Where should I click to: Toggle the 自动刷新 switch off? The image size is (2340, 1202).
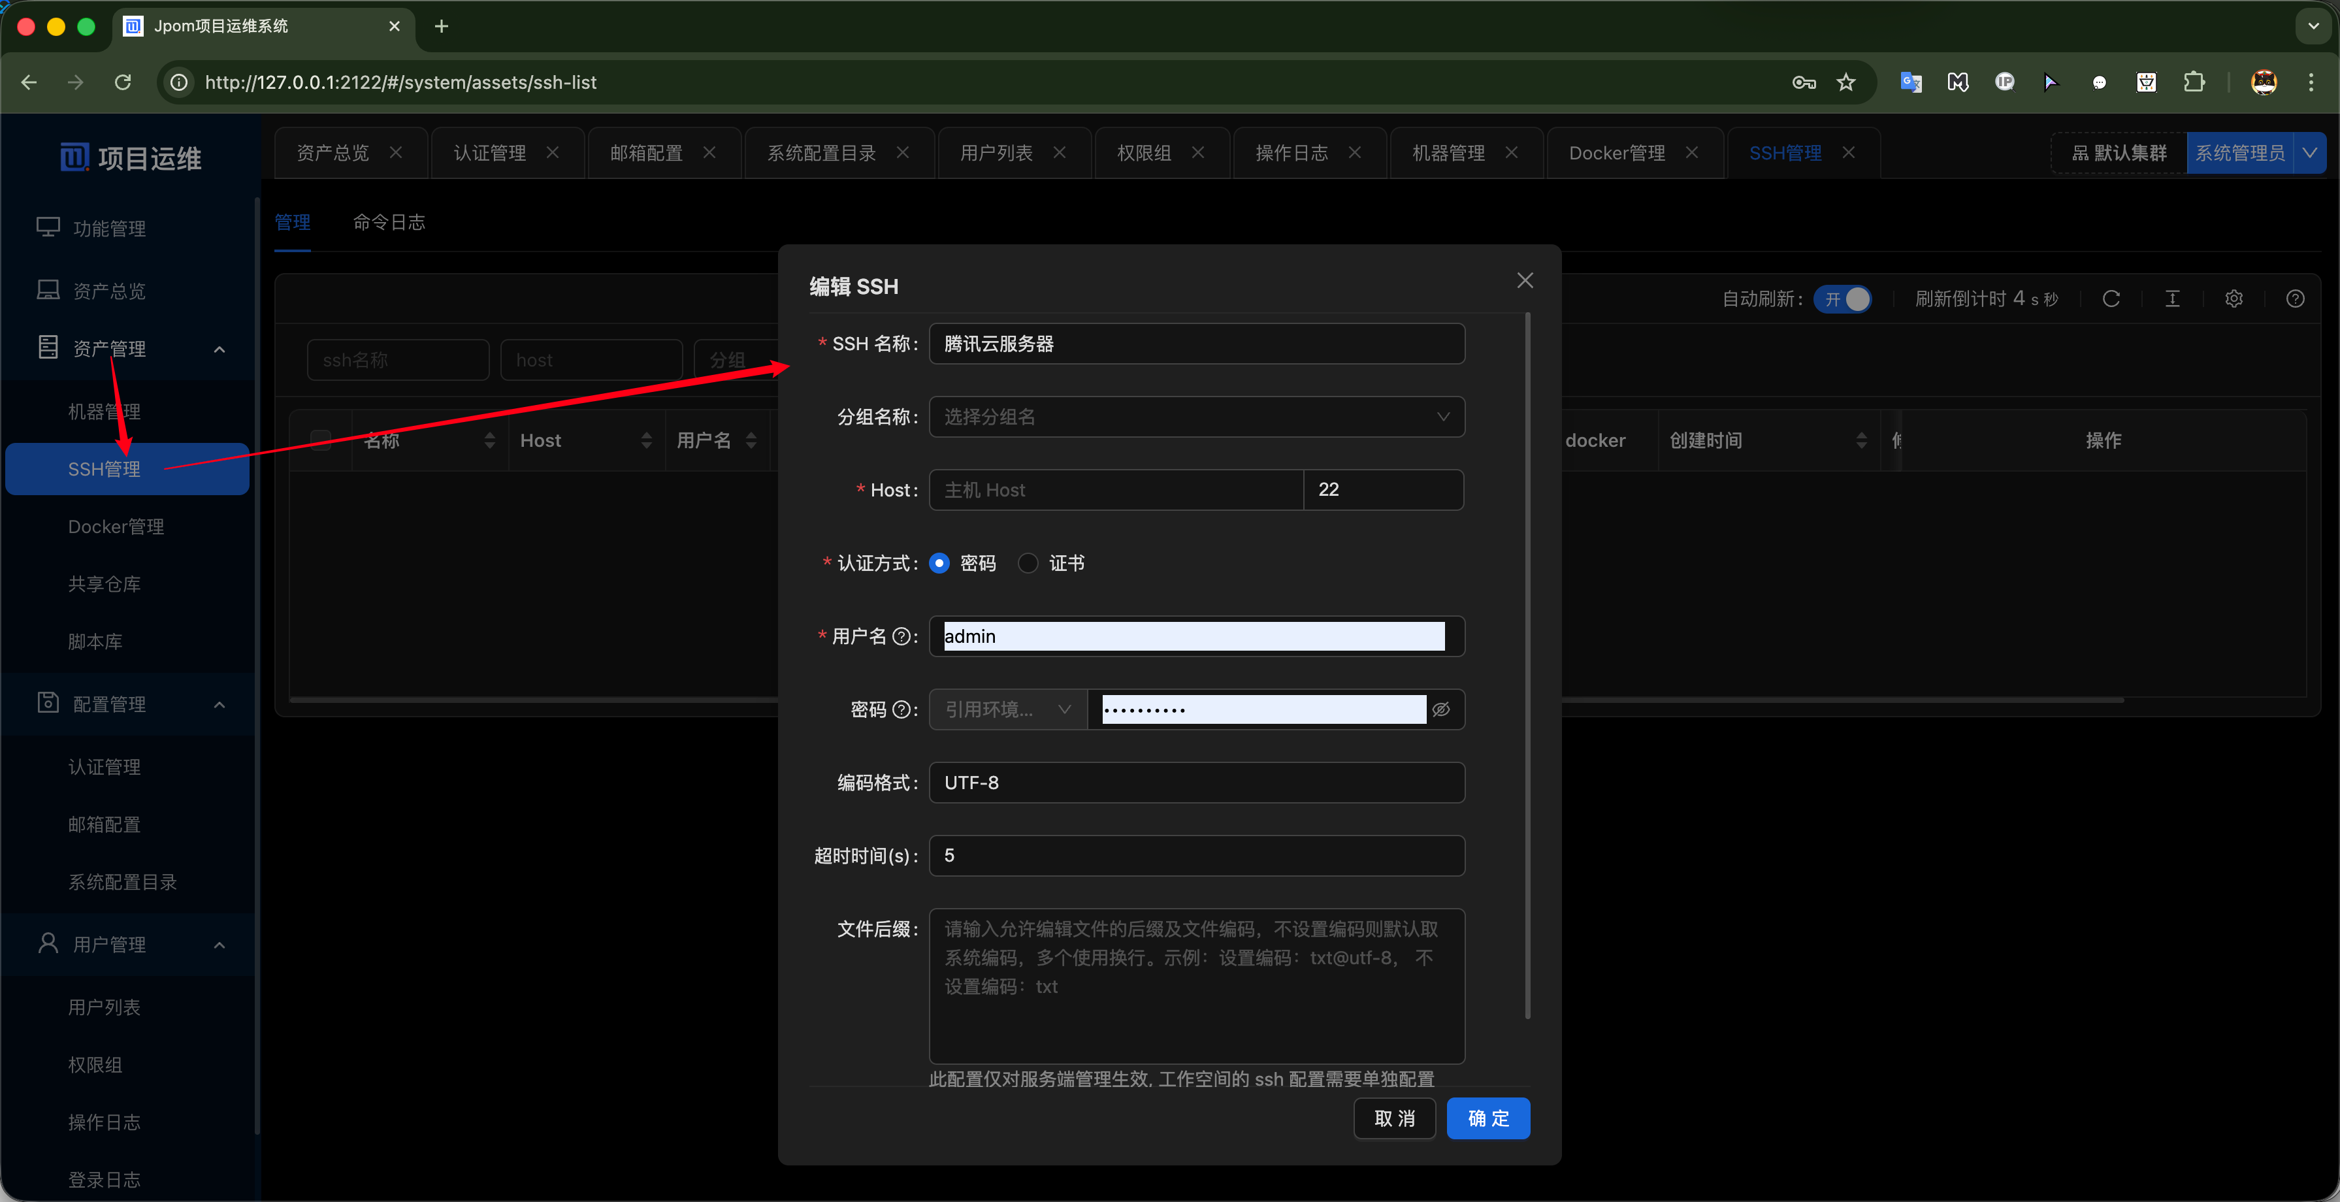tap(1843, 299)
